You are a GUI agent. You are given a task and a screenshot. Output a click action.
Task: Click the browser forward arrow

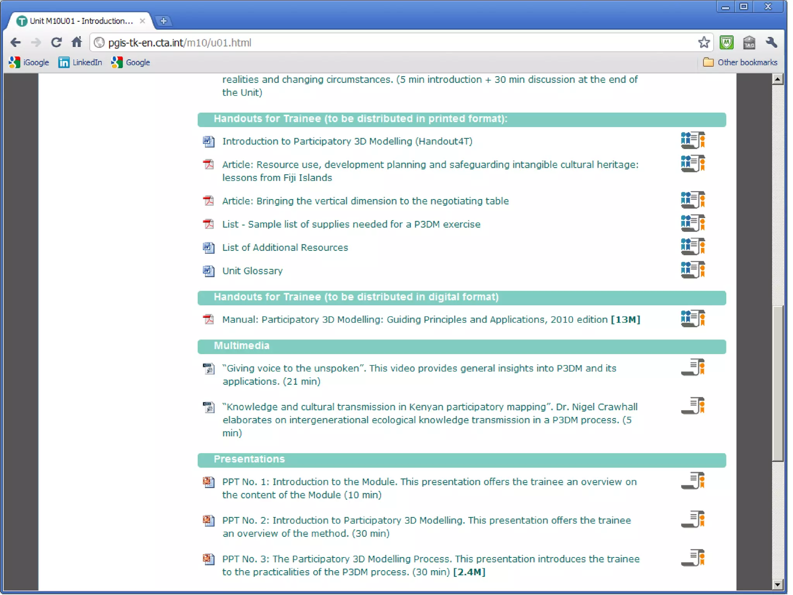click(36, 42)
